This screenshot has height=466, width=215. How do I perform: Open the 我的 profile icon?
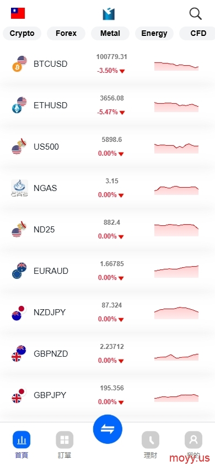(x=193, y=439)
